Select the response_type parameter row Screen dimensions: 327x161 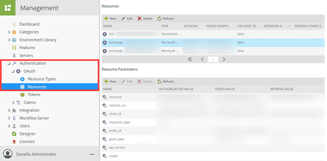213,123
